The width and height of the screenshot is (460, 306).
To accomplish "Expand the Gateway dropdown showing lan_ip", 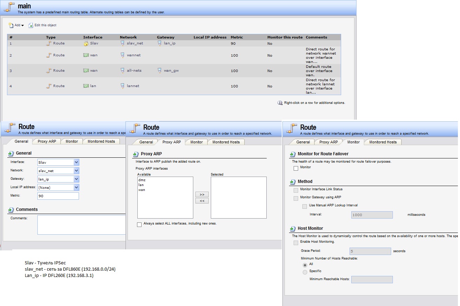I will (77, 179).
